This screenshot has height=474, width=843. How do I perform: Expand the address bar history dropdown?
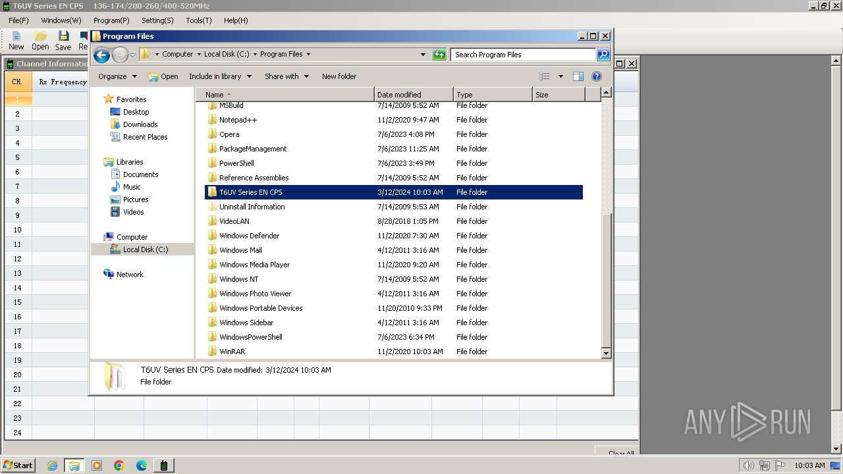423,55
